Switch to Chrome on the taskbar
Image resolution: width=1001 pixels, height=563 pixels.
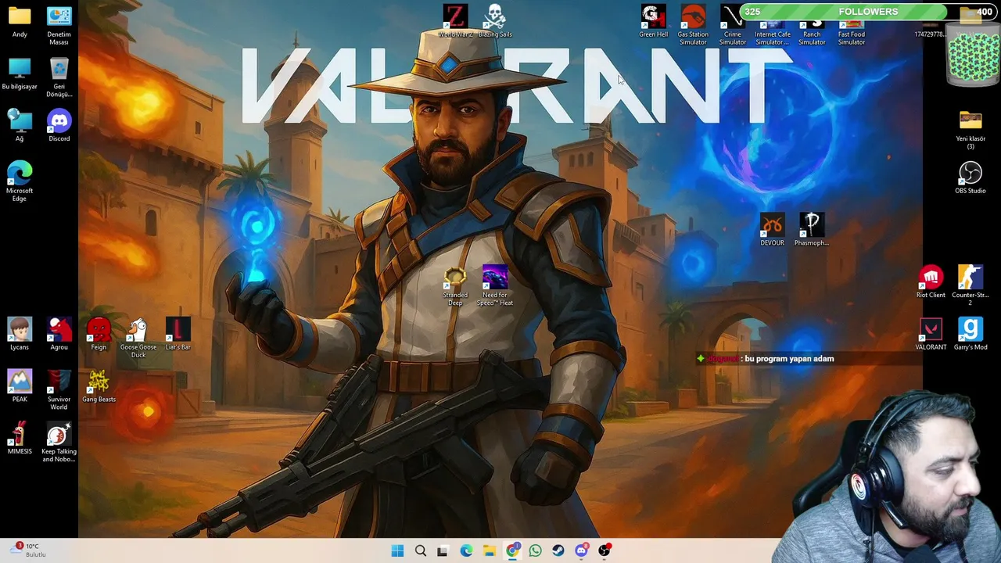coord(512,550)
